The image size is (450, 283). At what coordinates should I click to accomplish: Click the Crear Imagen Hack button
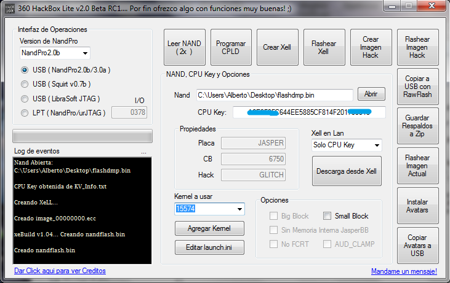371,47
